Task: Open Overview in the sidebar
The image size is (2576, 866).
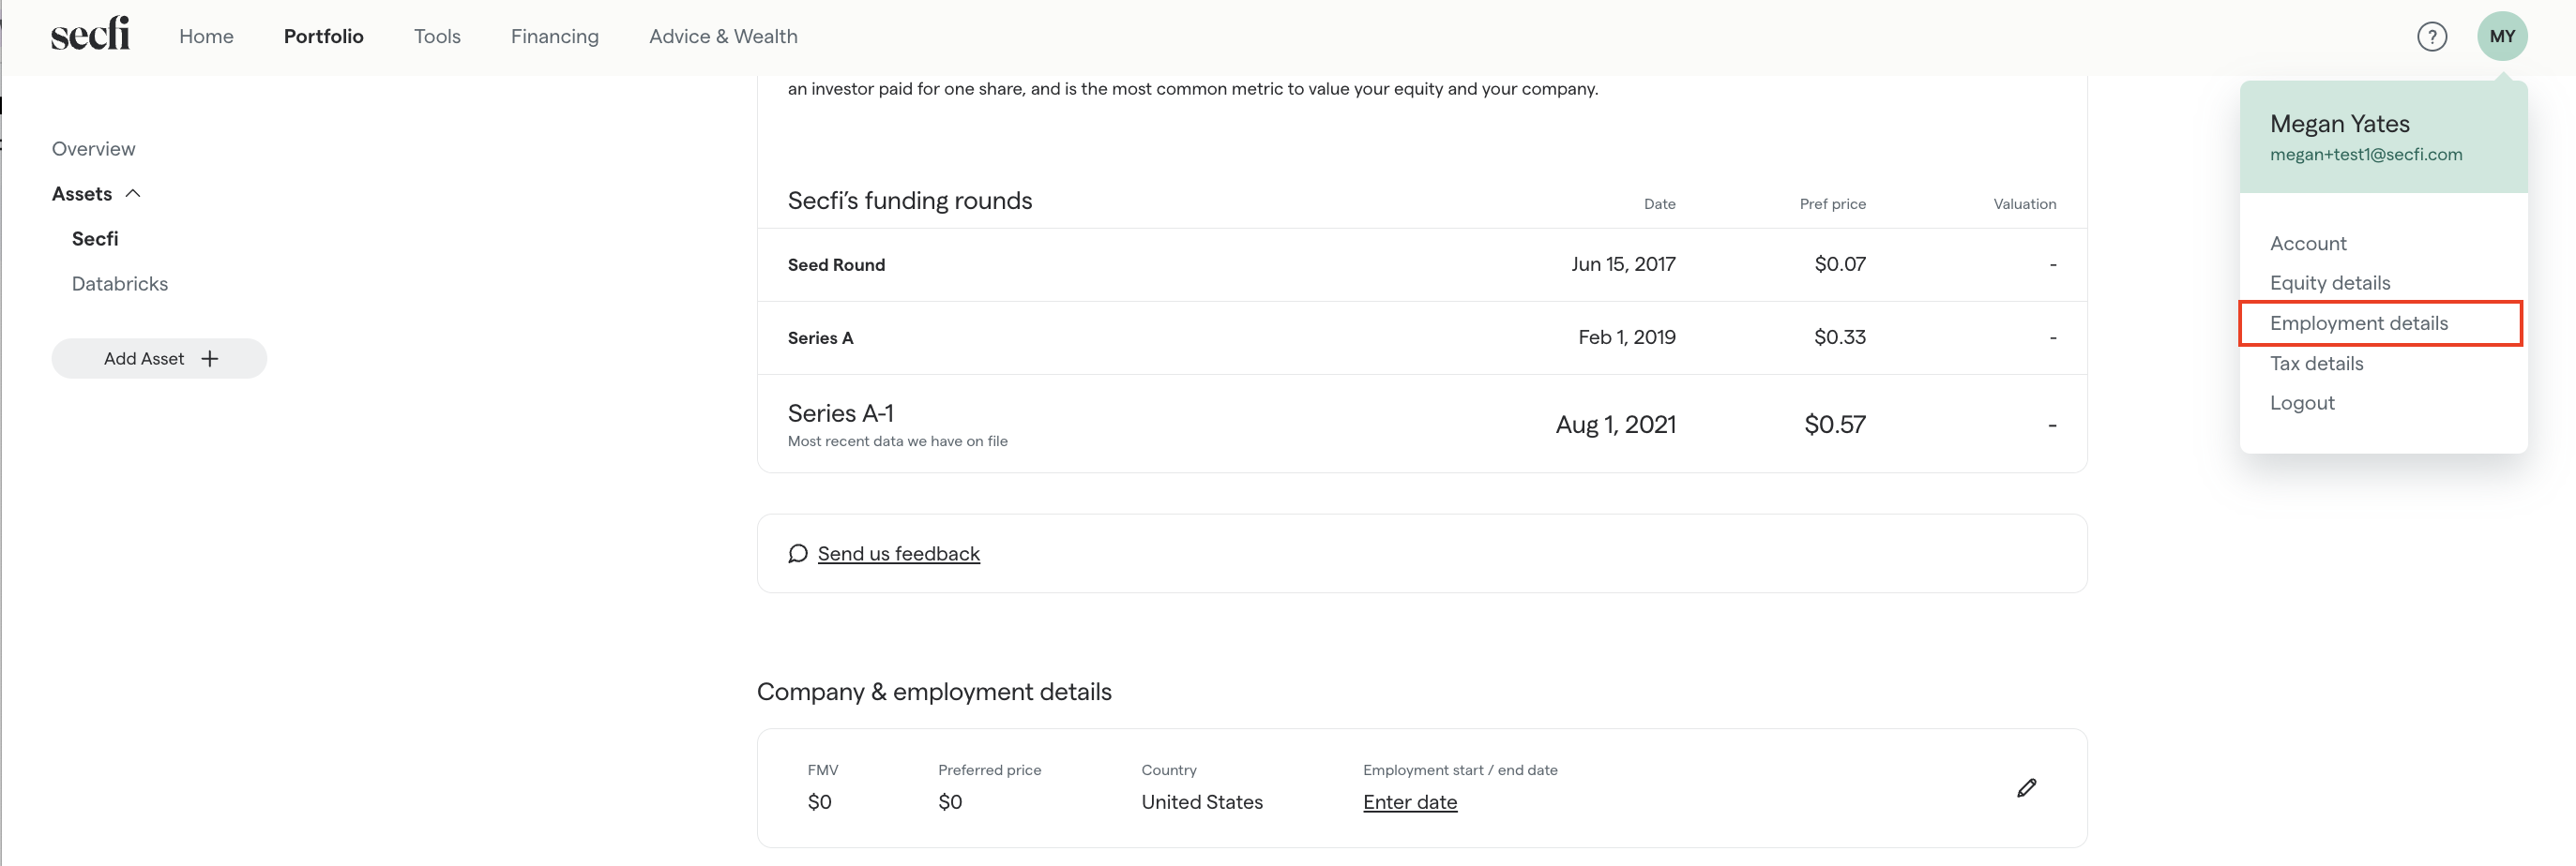Action: coord(93,149)
